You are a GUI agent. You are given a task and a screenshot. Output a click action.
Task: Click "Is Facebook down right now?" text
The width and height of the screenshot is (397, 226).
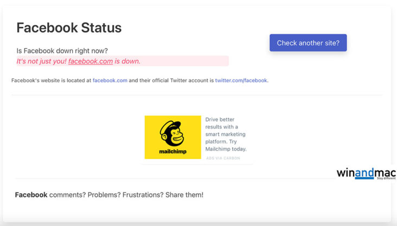click(x=62, y=51)
